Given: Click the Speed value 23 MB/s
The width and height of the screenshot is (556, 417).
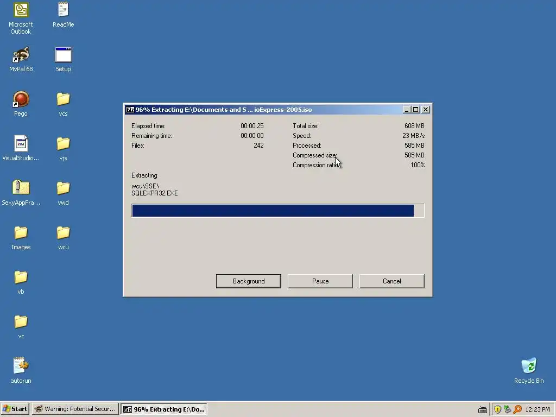Looking at the screenshot, I should point(413,136).
